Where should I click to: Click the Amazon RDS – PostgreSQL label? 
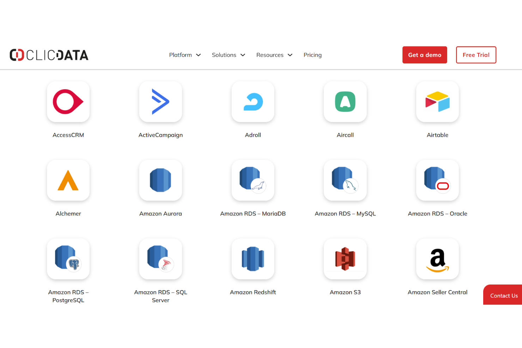[68, 296]
